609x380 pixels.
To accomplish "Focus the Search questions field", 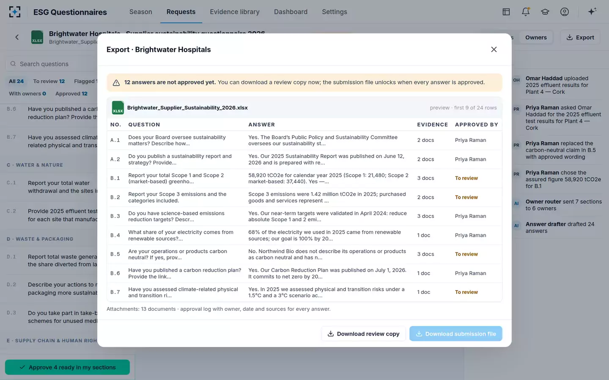I will 52,64.
